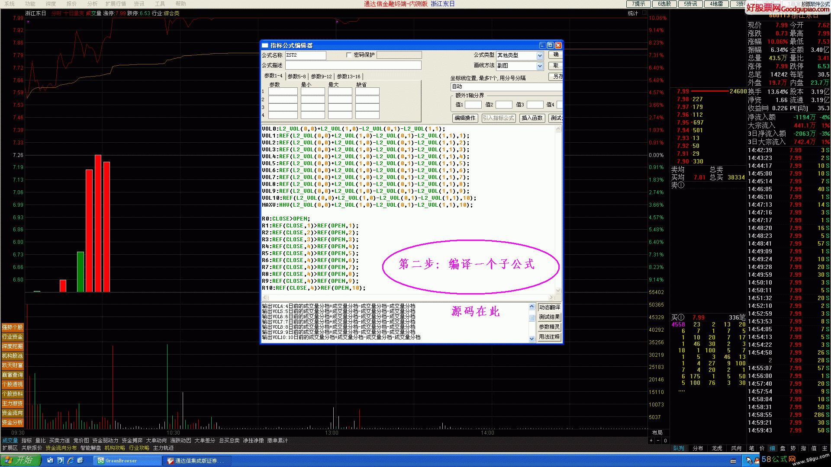The height and width of the screenshot is (467, 831).
Task: Open the 资金流向 side button
Action: [x=13, y=413]
